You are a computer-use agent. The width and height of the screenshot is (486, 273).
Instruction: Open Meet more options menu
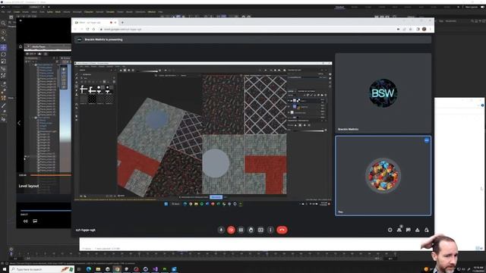pyautogui.click(x=270, y=230)
